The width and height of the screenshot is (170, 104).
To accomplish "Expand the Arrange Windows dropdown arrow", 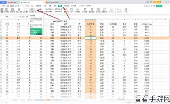I will coord(94,12).
